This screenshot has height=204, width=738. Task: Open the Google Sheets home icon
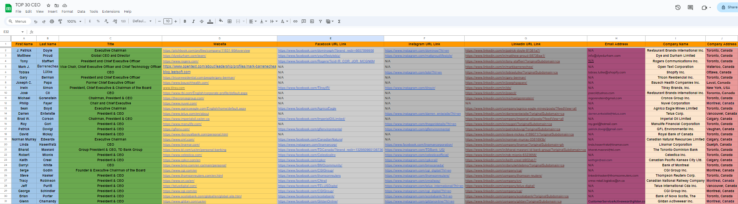tap(8, 8)
